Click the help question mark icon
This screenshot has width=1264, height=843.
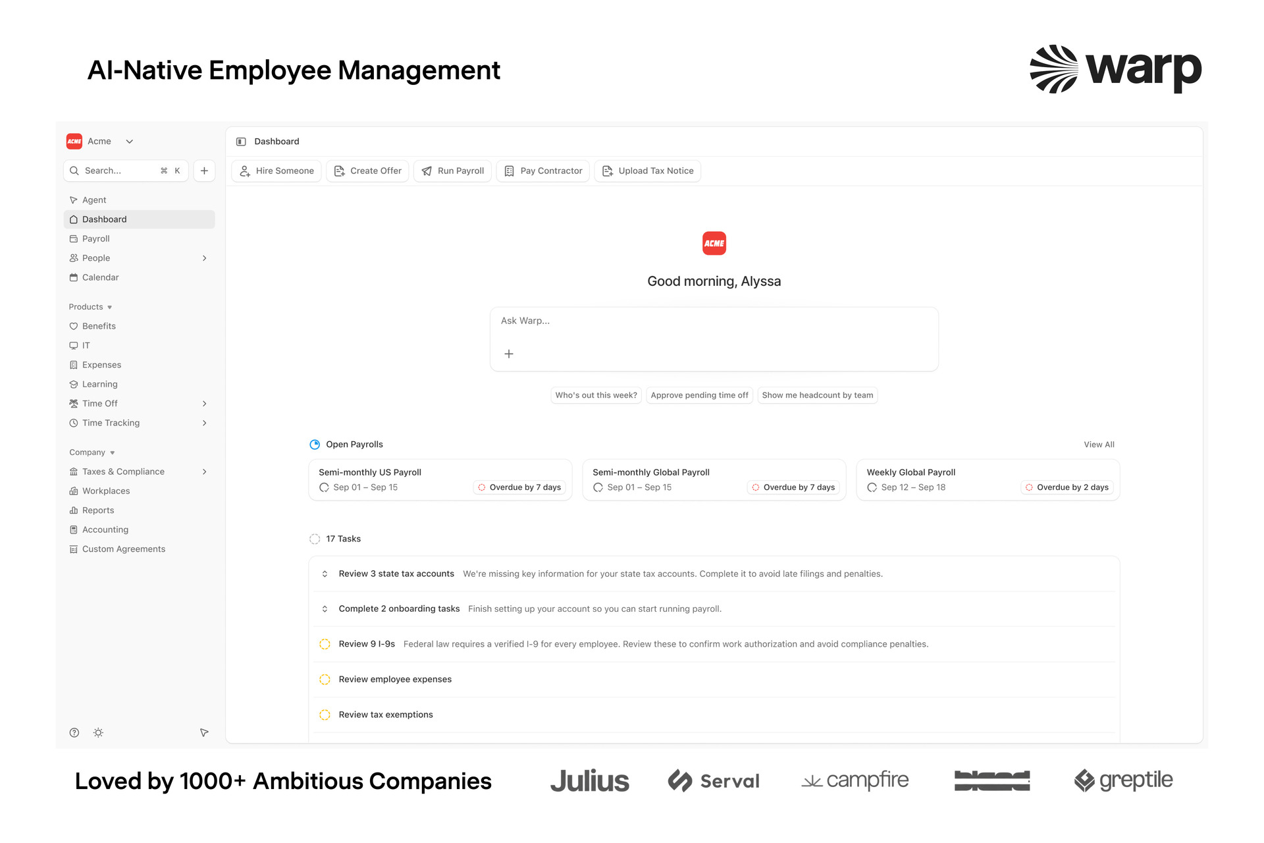(74, 733)
